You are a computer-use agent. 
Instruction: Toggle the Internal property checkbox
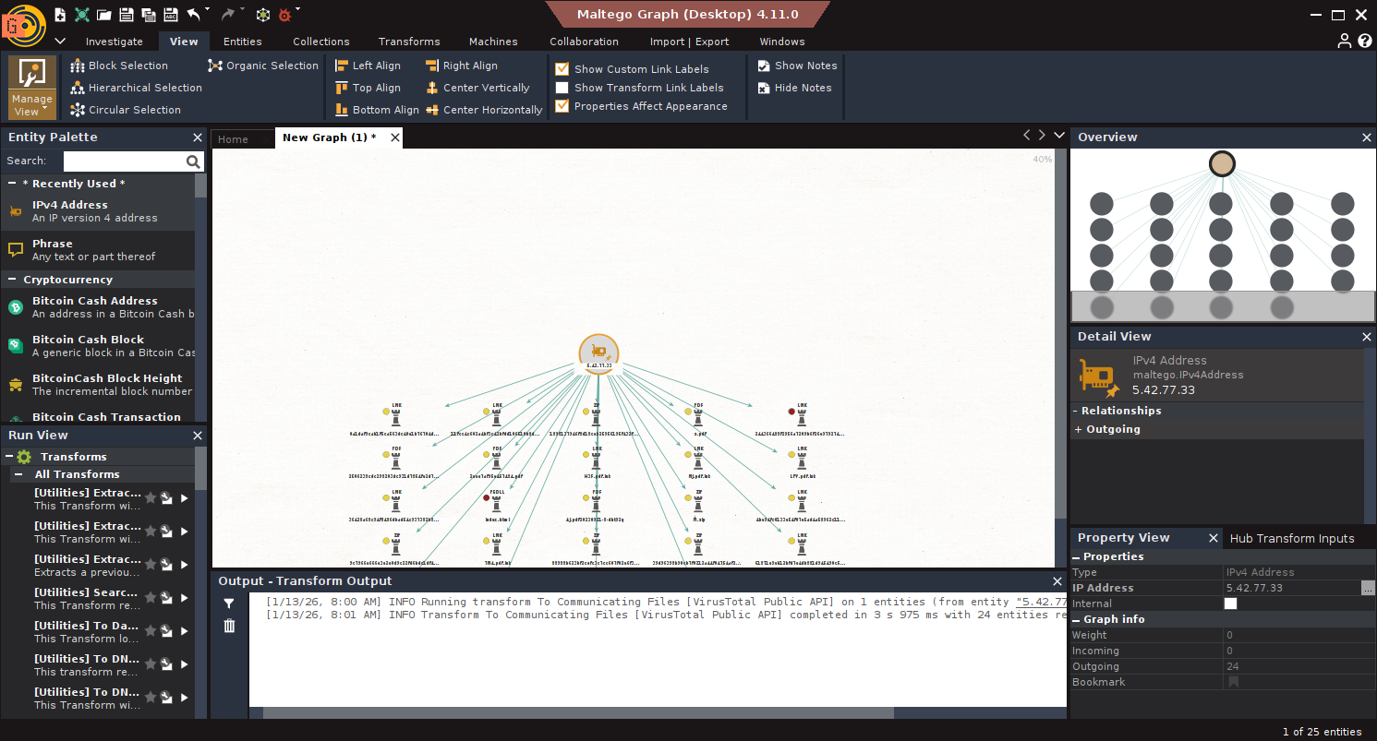coord(1230,604)
